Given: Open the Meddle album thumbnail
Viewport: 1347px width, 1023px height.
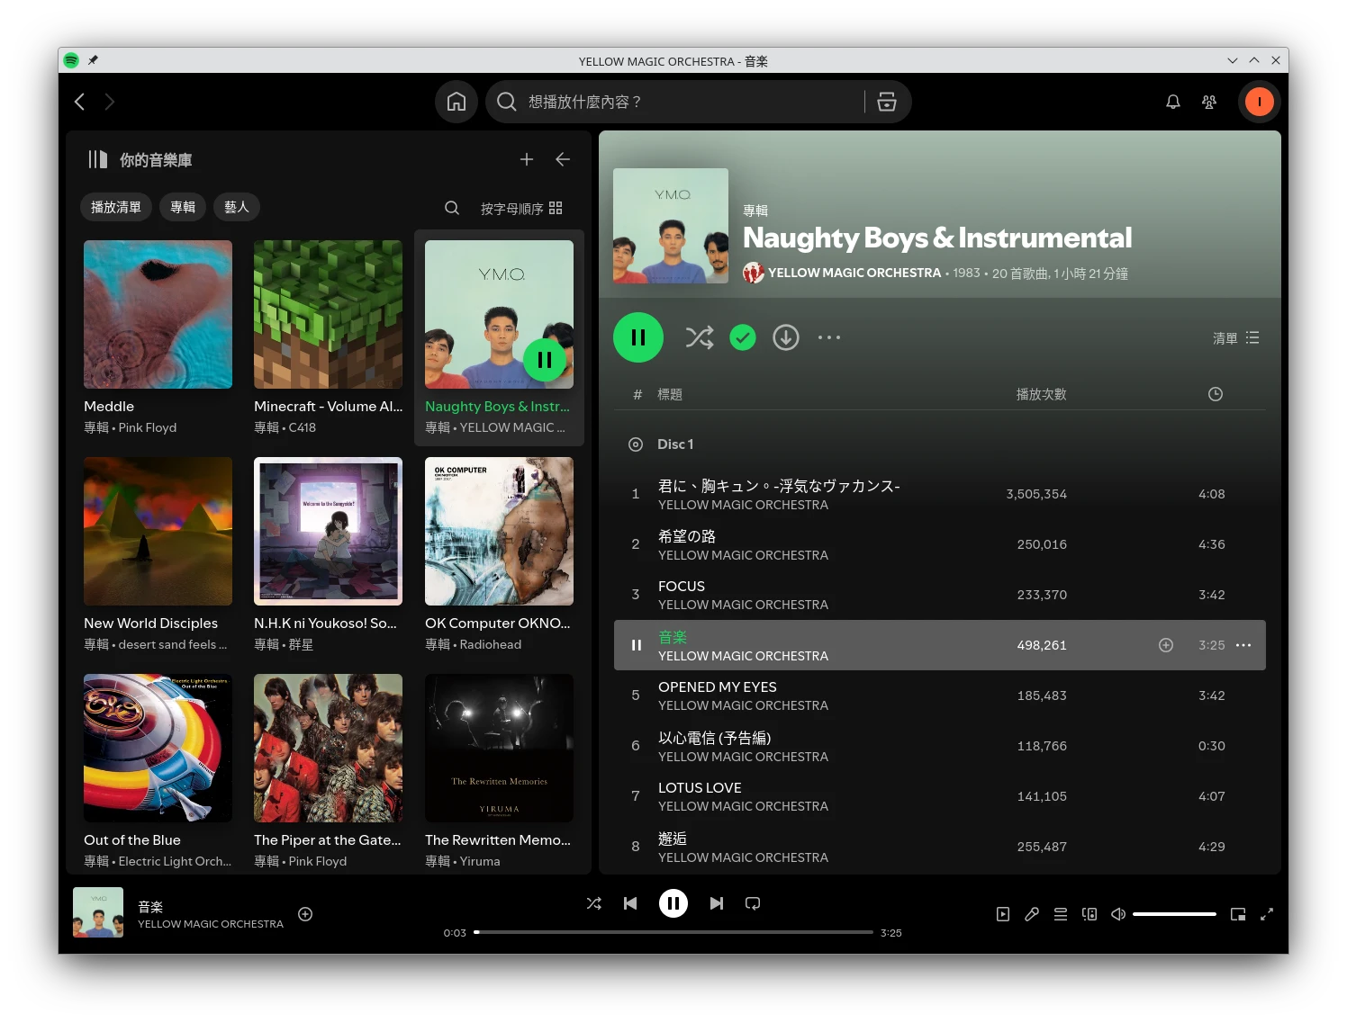Looking at the screenshot, I should 158,314.
